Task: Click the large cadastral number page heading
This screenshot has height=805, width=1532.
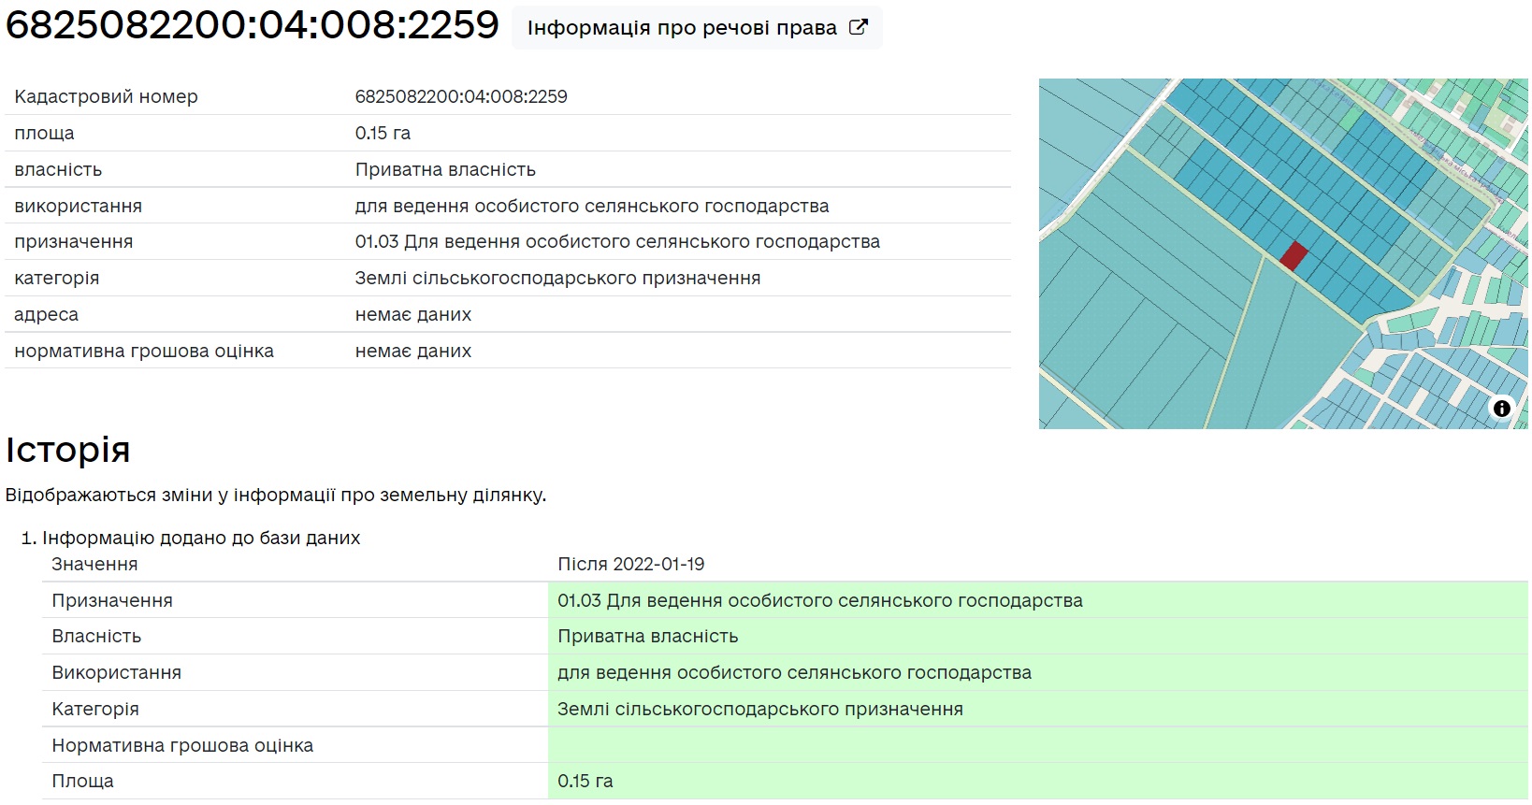Action: (253, 25)
